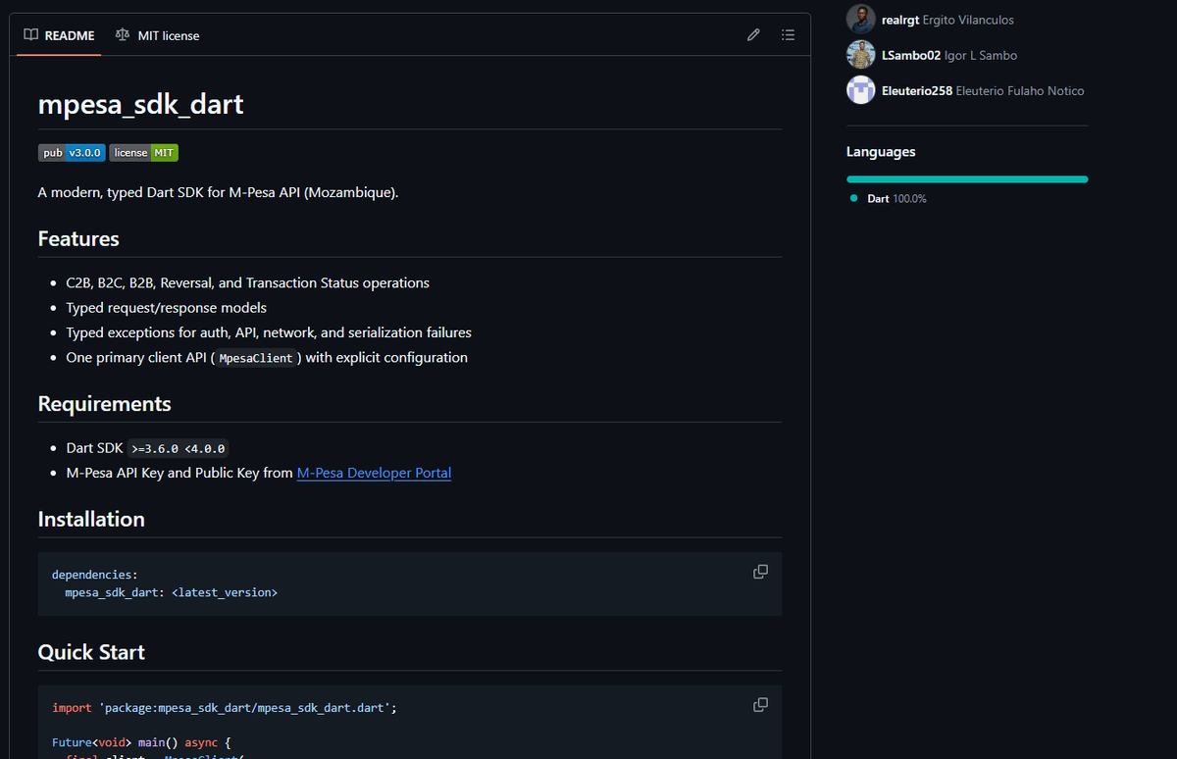Open contributor realrgt Ergito Vilanculos profile
The image size is (1177, 759).
click(947, 20)
